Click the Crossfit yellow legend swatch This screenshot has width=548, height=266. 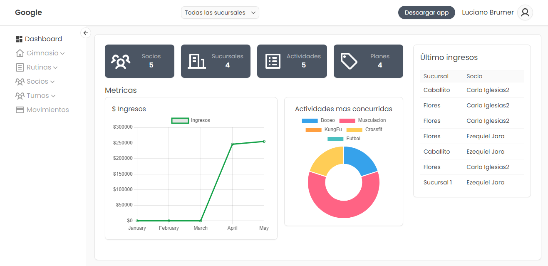pyautogui.click(x=354, y=129)
